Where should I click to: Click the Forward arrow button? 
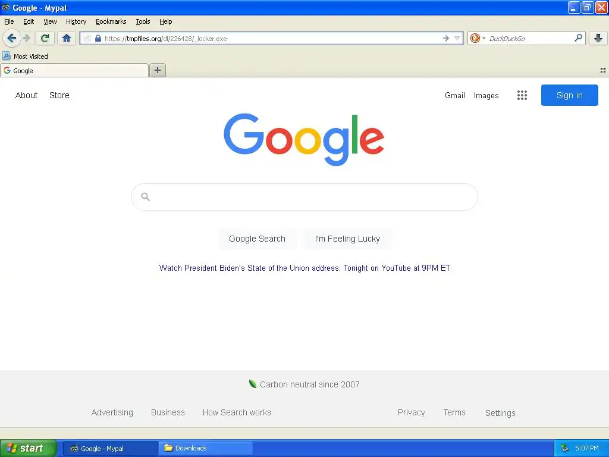[26, 38]
